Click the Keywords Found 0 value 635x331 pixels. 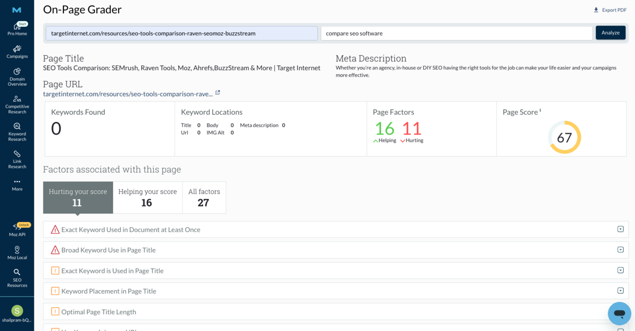(x=56, y=128)
